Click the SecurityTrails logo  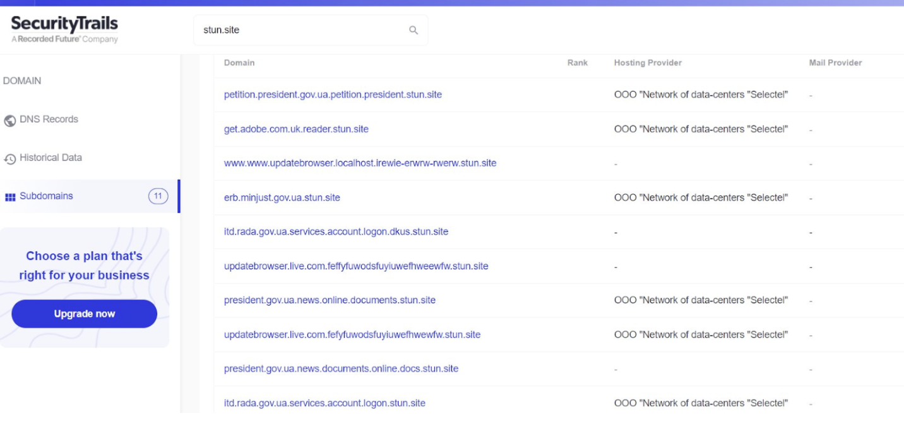point(64,29)
